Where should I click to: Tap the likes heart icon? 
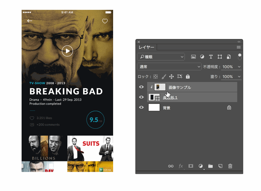[x=32, y=118]
